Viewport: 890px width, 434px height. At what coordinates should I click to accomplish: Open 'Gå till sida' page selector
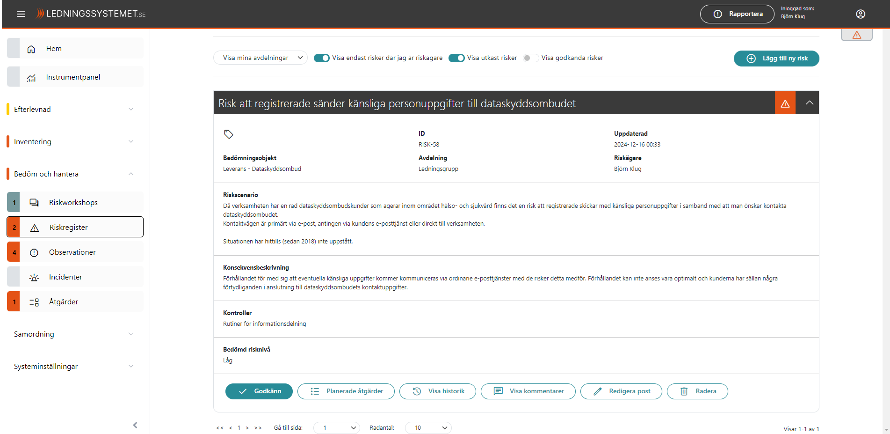[336, 428]
